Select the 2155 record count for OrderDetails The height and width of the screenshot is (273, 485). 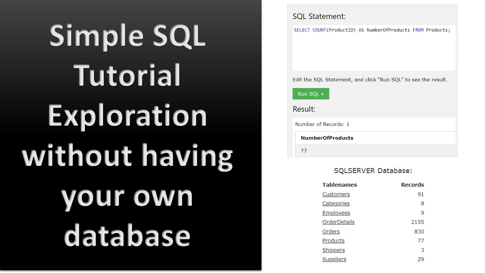point(417,222)
